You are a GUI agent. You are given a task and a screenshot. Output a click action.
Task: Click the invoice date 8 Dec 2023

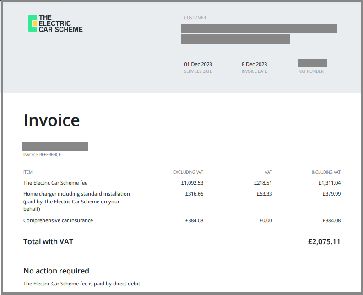pos(254,64)
